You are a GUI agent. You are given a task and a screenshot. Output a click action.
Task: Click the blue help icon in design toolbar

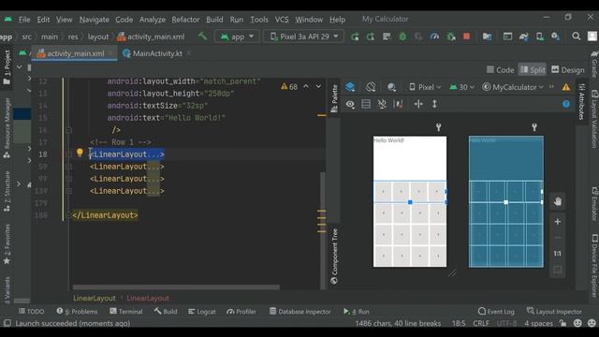pyautogui.click(x=565, y=104)
